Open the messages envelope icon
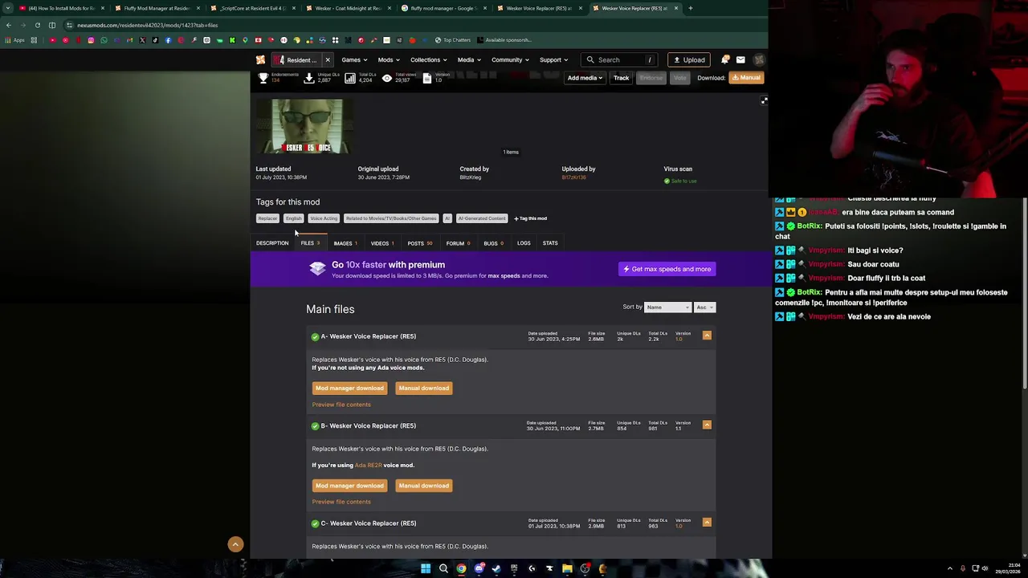This screenshot has height=578, width=1028. [x=740, y=59]
